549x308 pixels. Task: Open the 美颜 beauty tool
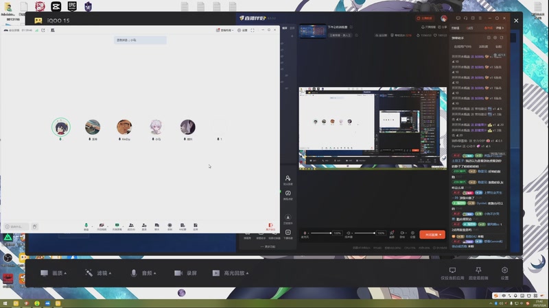[x=392, y=234]
